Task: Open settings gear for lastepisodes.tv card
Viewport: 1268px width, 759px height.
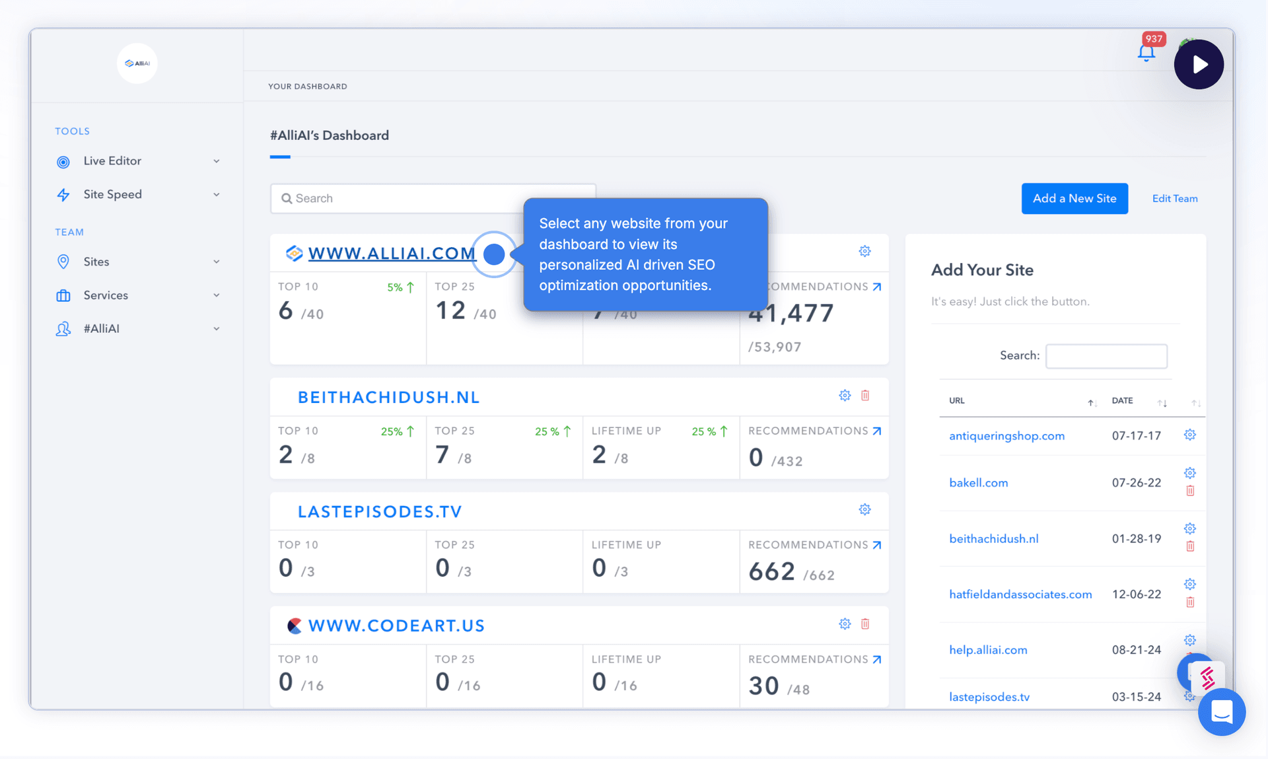Action: pos(864,509)
